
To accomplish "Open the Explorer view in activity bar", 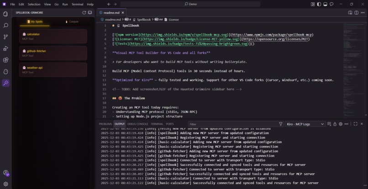I will (x=5, y=14).
